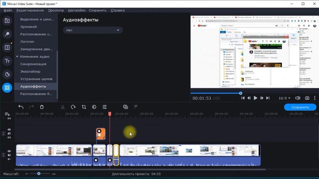The height and width of the screenshot is (179, 319).
Task: Zoom out timeline with minus icon
Action: click(x=26, y=174)
